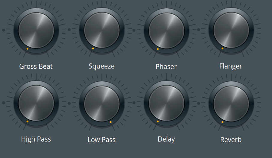This screenshot has width=272, height=158.
Task: Enable the dot left of Low Pass knob
Action: pos(69,103)
